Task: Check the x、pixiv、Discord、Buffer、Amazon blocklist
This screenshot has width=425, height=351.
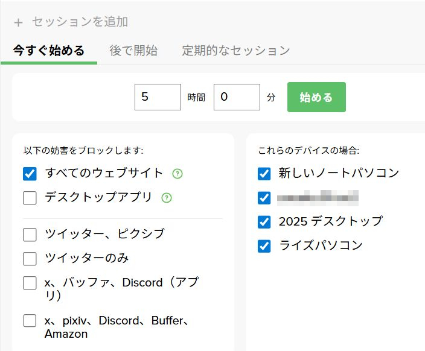Action: tap(30, 320)
